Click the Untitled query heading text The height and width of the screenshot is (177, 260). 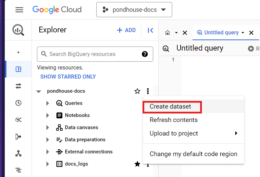200,48
